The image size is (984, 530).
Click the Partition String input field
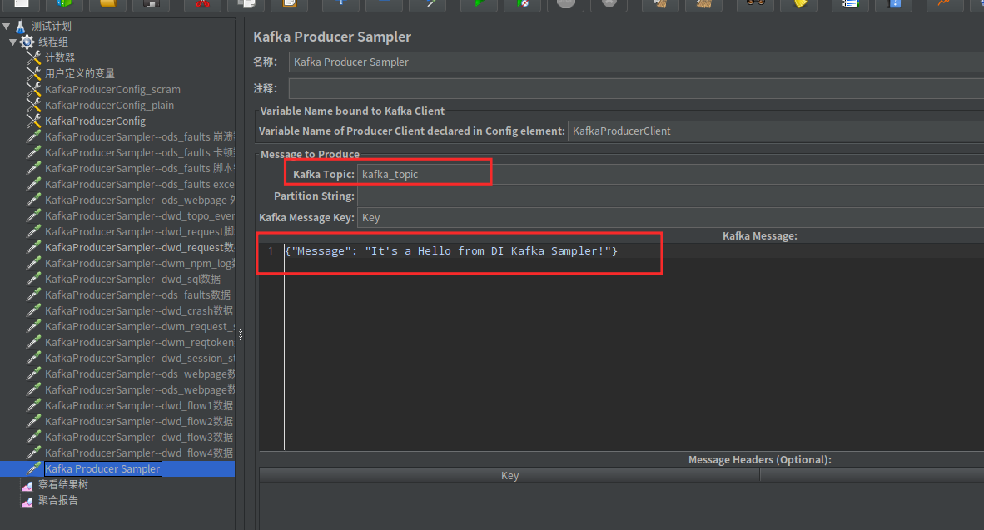(x=670, y=196)
